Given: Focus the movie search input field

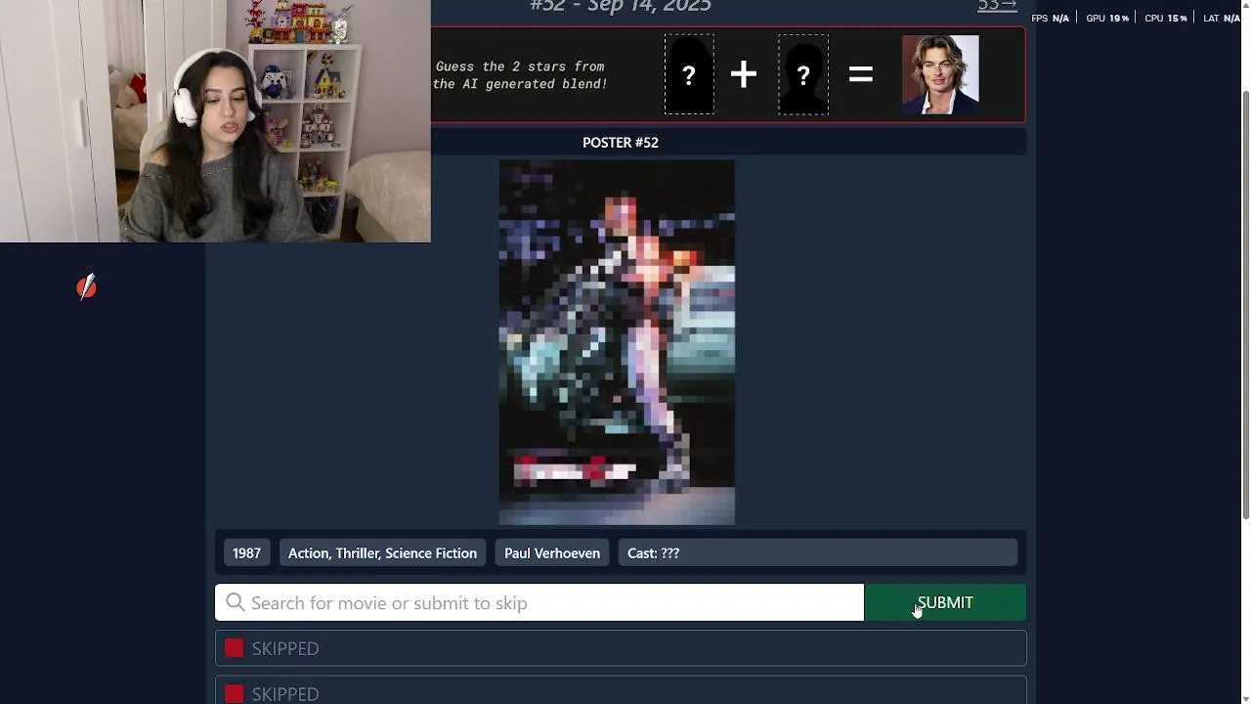Looking at the screenshot, I should pos(539,602).
